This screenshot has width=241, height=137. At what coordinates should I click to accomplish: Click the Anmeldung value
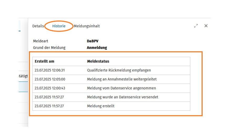(97, 48)
